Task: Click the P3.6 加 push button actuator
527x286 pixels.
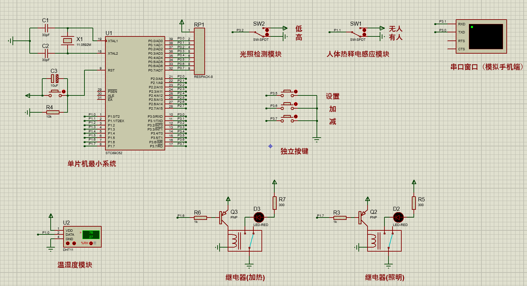Action: tap(296, 104)
